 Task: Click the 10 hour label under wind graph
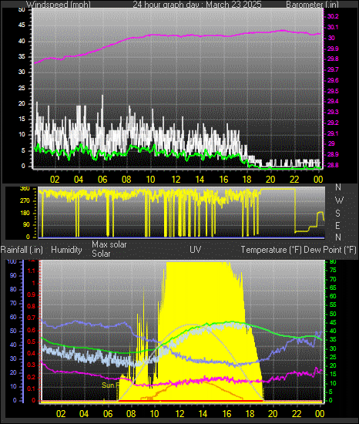point(150,180)
